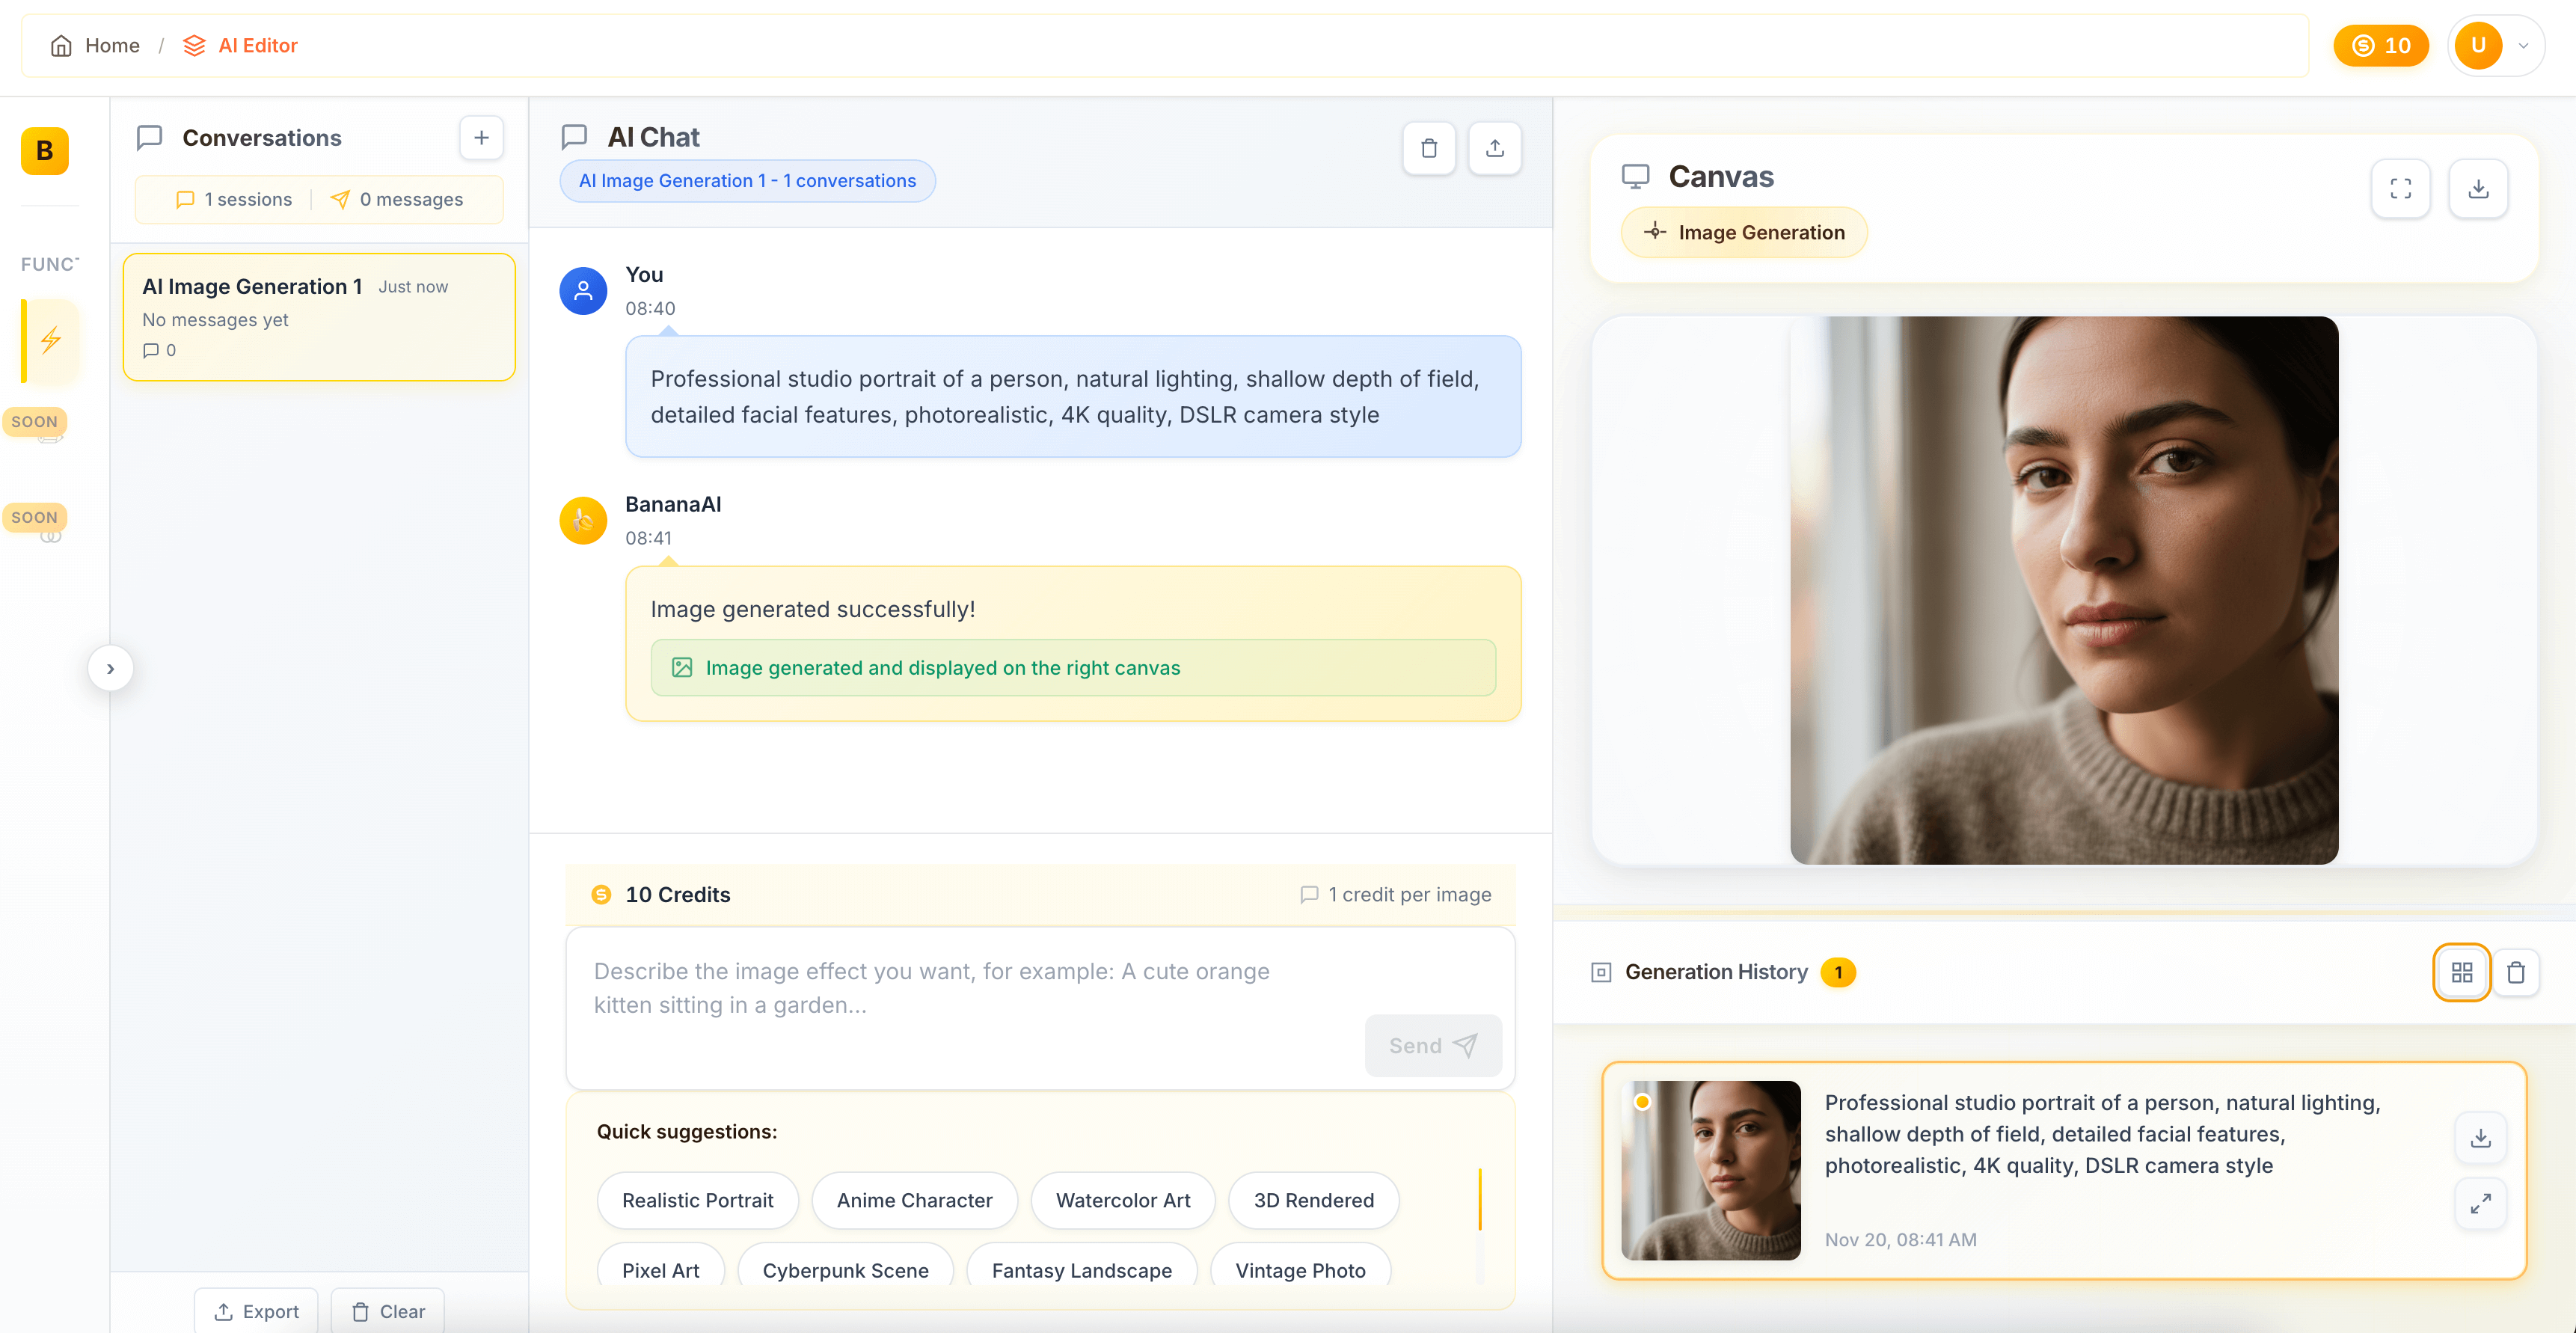Download image from history entry

[x=2480, y=1138]
